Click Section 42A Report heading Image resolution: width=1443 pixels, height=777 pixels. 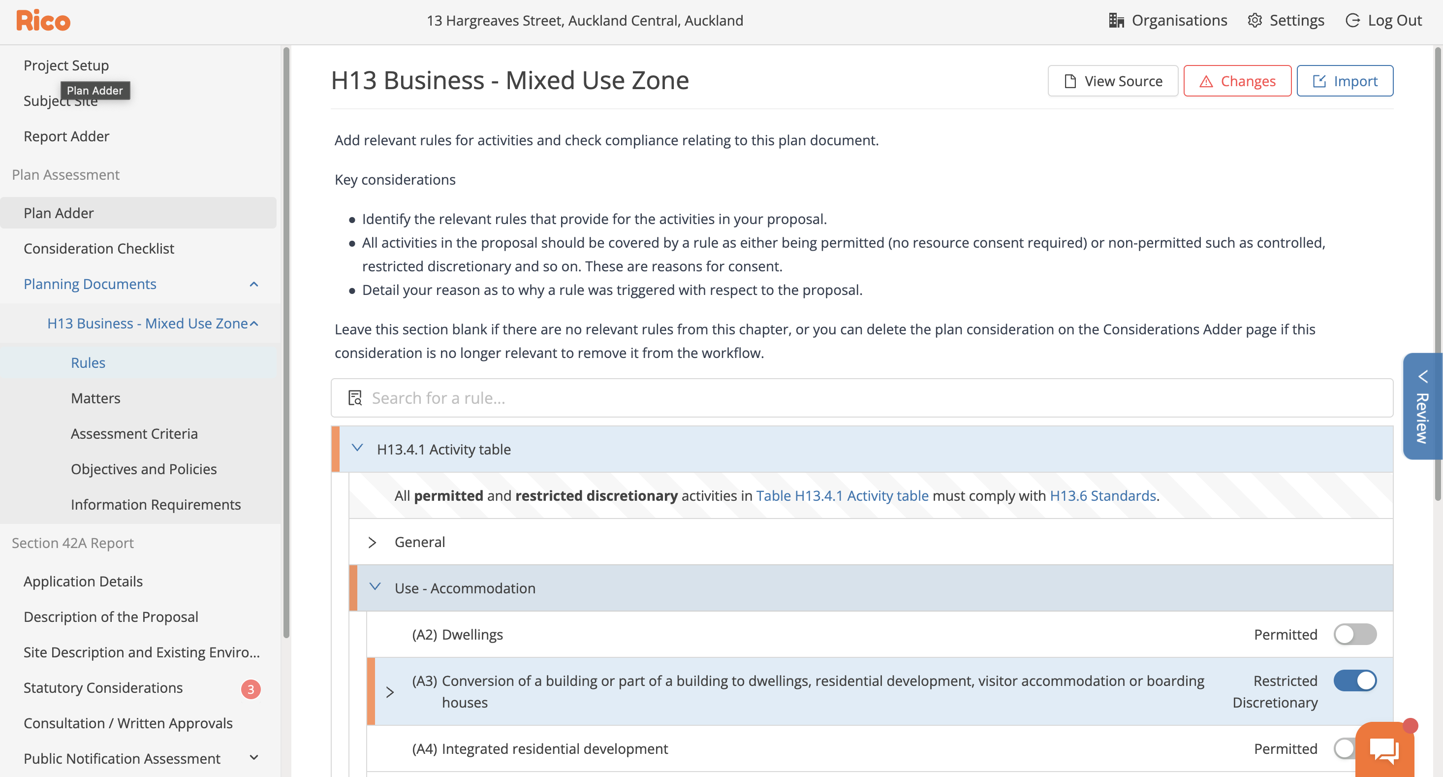[73, 543]
